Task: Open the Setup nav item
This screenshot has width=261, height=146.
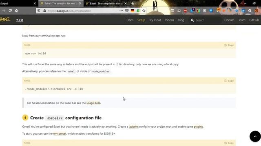Action: tap(141, 20)
